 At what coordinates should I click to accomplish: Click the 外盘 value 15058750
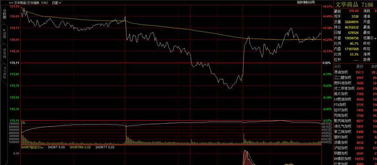pos(352,38)
